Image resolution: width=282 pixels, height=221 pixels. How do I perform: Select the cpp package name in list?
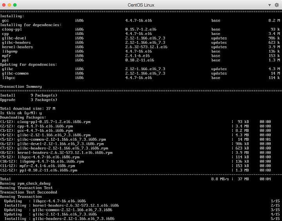click(x=5, y=34)
